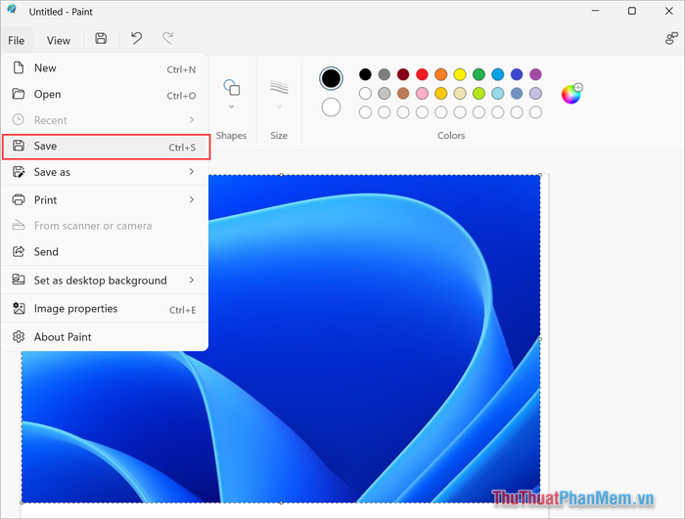Pick the pink (rose) color swatch
Viewport: 685px width, 519px height.
tap(422, 94)
